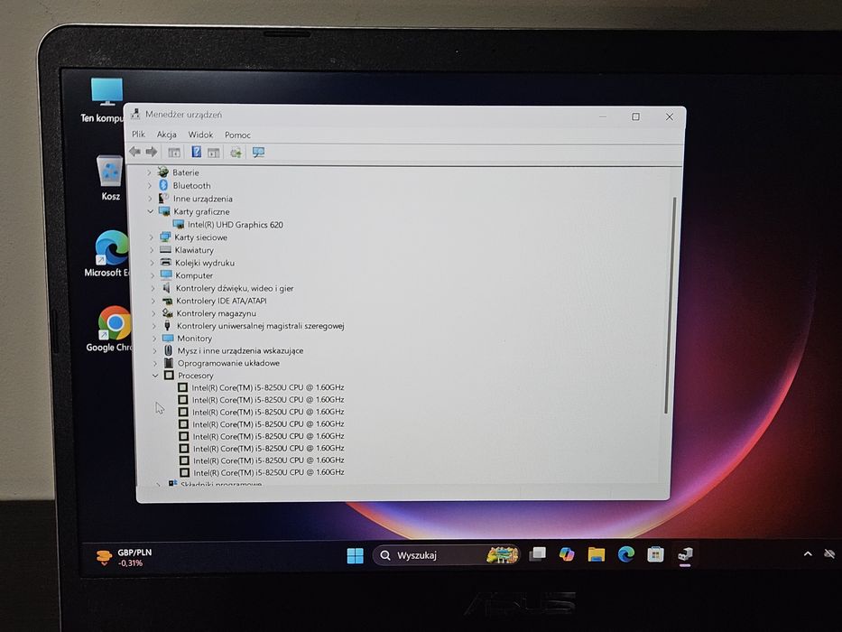This screenshot has width=842, height=632.
Task: Select Oprogramowanie układowe entry
Action: point(228,363)
